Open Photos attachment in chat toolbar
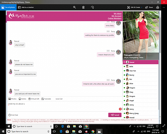This screenshot has height=134, width=167. pos(12,99)
